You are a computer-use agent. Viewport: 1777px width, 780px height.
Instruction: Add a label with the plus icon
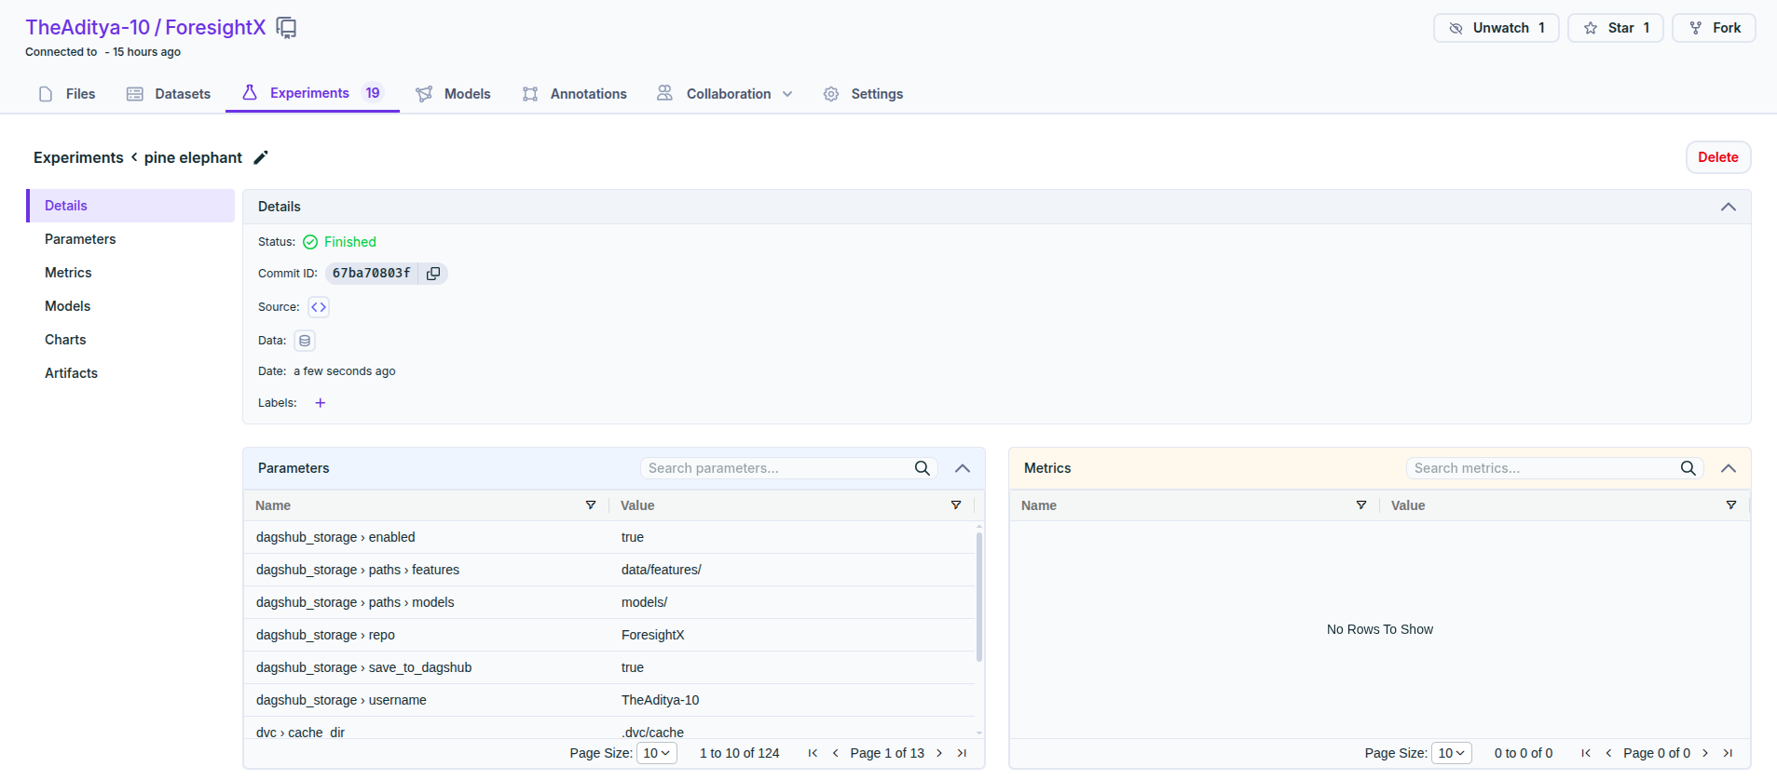click(321, 403)
